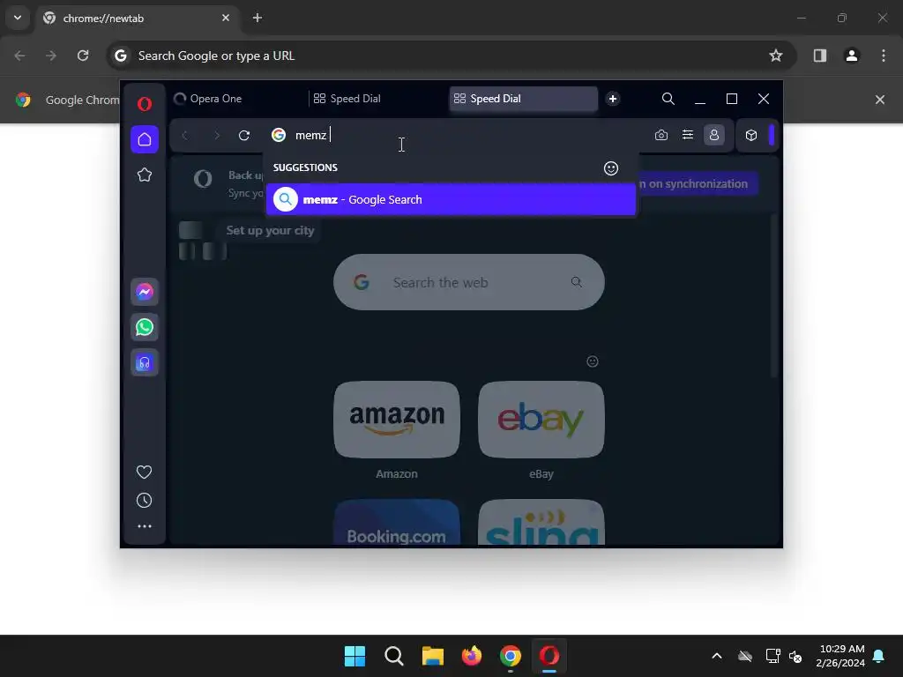This screenshot has height=677, width=903.
Task: Switch to the middle Speed Dial tab
Action: point(377,99)
